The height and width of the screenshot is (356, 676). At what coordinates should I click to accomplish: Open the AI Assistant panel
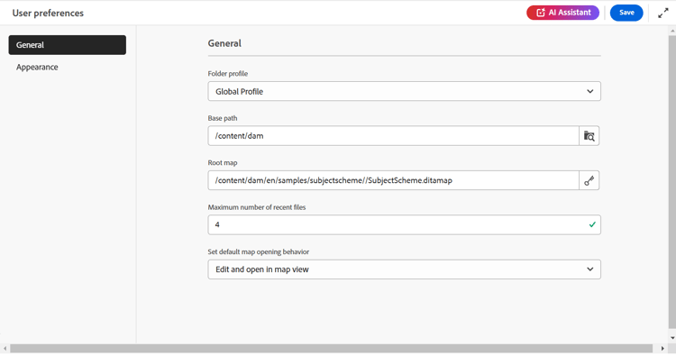(x=562, y=13)
